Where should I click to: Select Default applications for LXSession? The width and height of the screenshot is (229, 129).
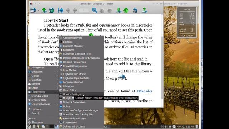tap(82, 58)
